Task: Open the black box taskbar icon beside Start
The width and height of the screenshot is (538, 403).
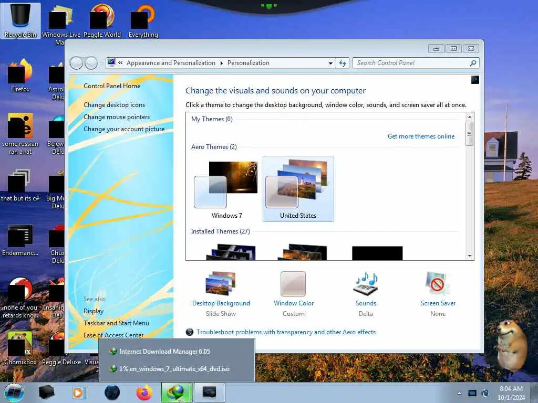Action: pos(46,393)
